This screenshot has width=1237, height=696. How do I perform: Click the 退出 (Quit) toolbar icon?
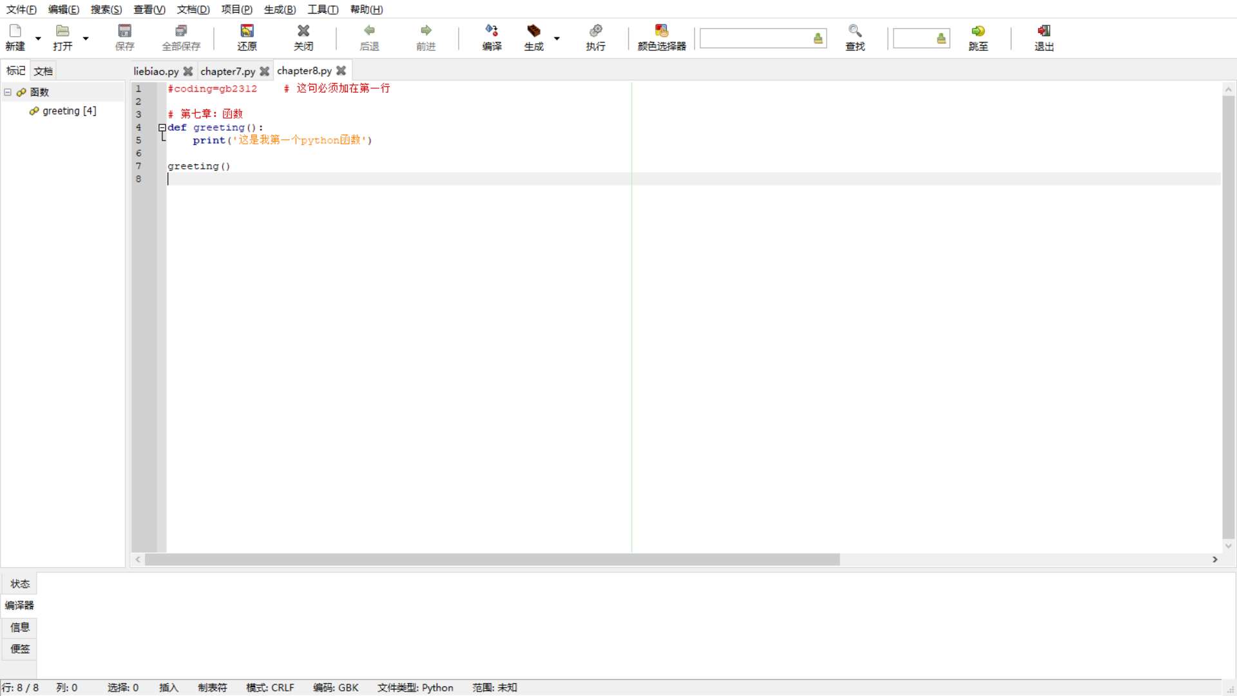pos(1044,37)
